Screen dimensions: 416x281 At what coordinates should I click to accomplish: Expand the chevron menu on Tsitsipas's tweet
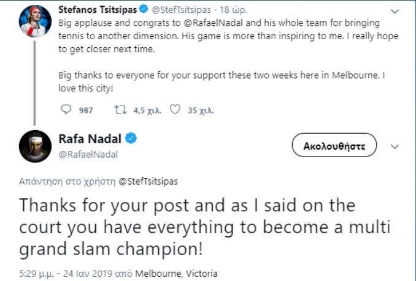pos(395,10)
